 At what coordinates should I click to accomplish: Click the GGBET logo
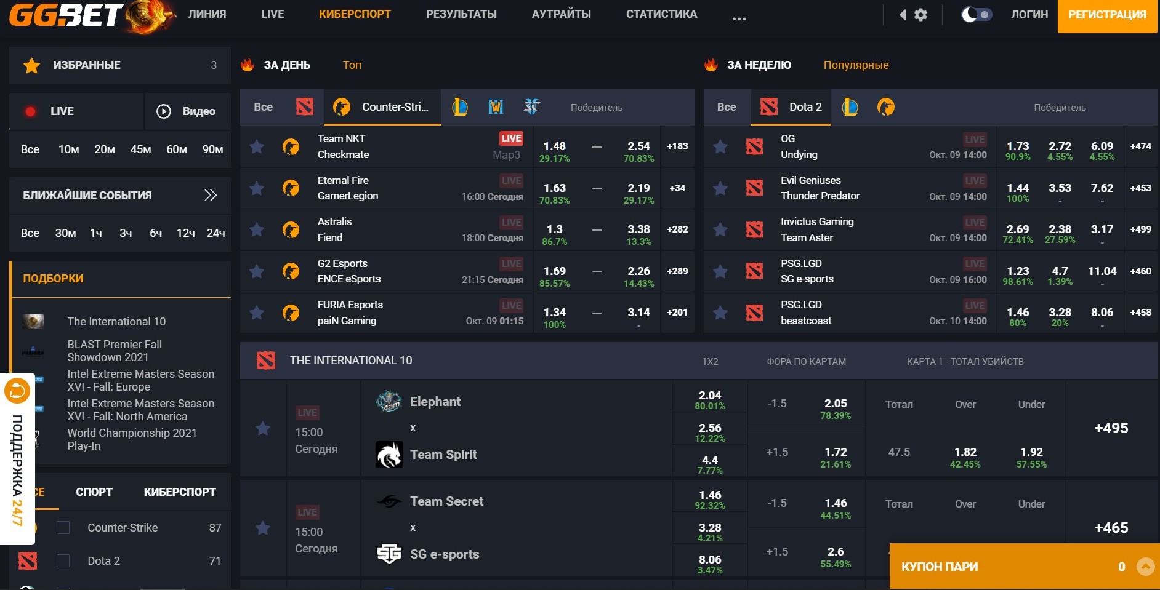[x=92, y=15]
